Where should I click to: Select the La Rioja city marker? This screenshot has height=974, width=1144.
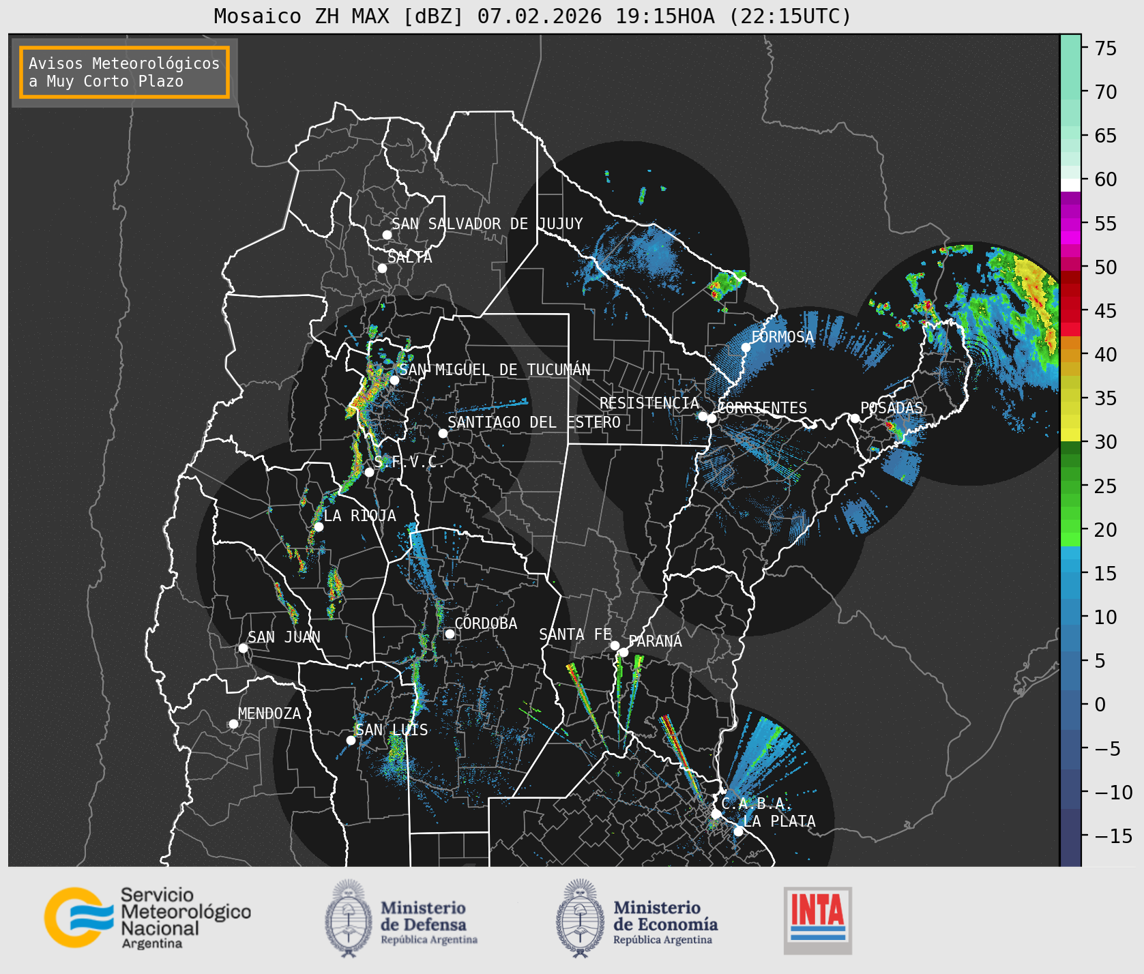click(x=319, y=527)
